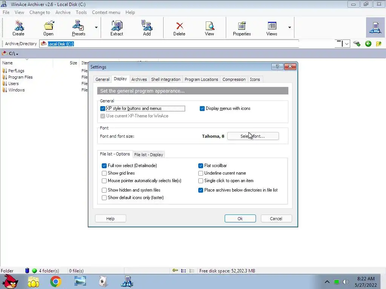The width and height of the screenshot is (386, 289).
Task: Click the Delete toolbar icon
Action: point(179,28)
